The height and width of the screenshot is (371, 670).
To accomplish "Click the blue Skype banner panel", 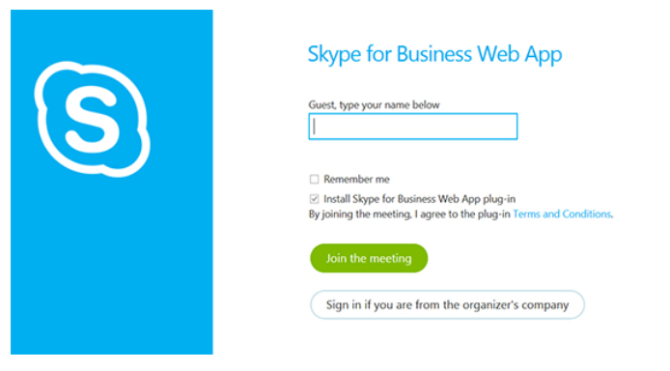I will (x=112, y=182).
